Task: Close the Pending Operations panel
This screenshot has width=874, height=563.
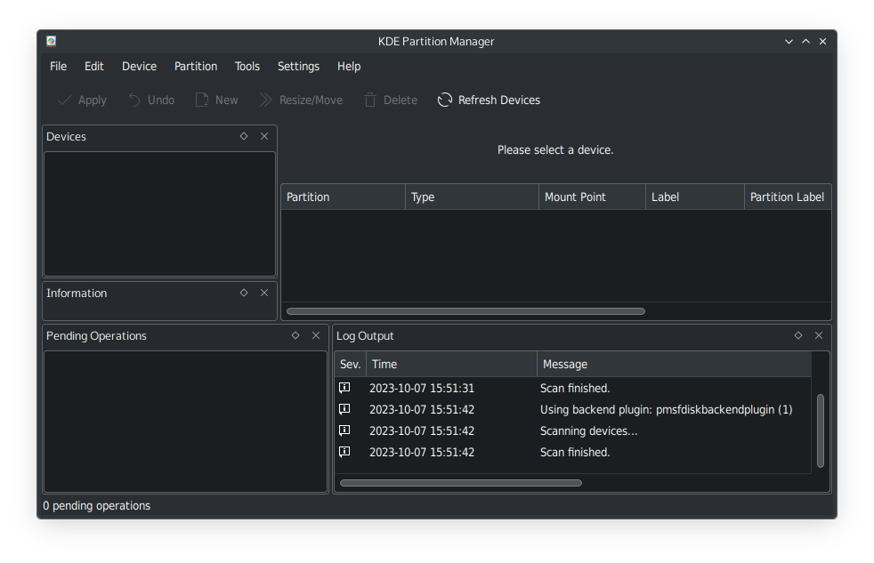Action: (x=316, y=335)
